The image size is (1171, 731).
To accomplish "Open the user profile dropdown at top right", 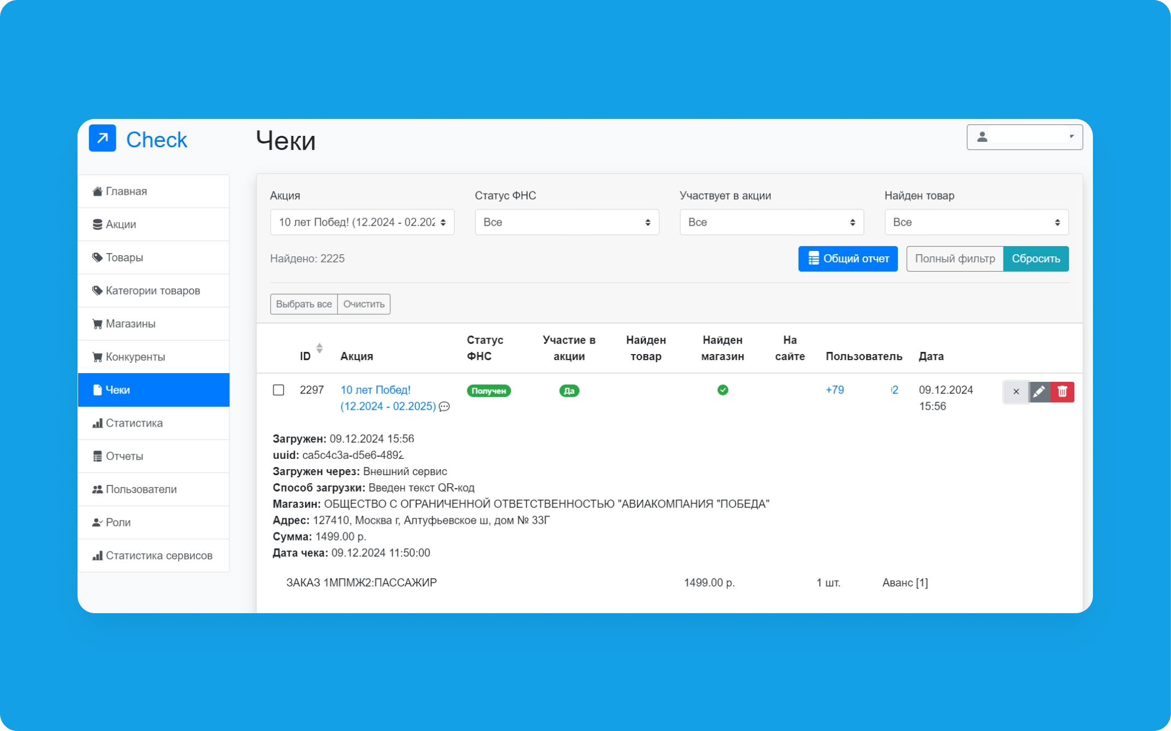I will (1024, 137).
